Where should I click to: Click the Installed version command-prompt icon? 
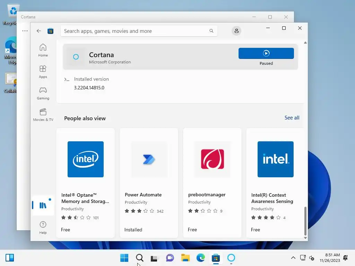coord(67,79)
